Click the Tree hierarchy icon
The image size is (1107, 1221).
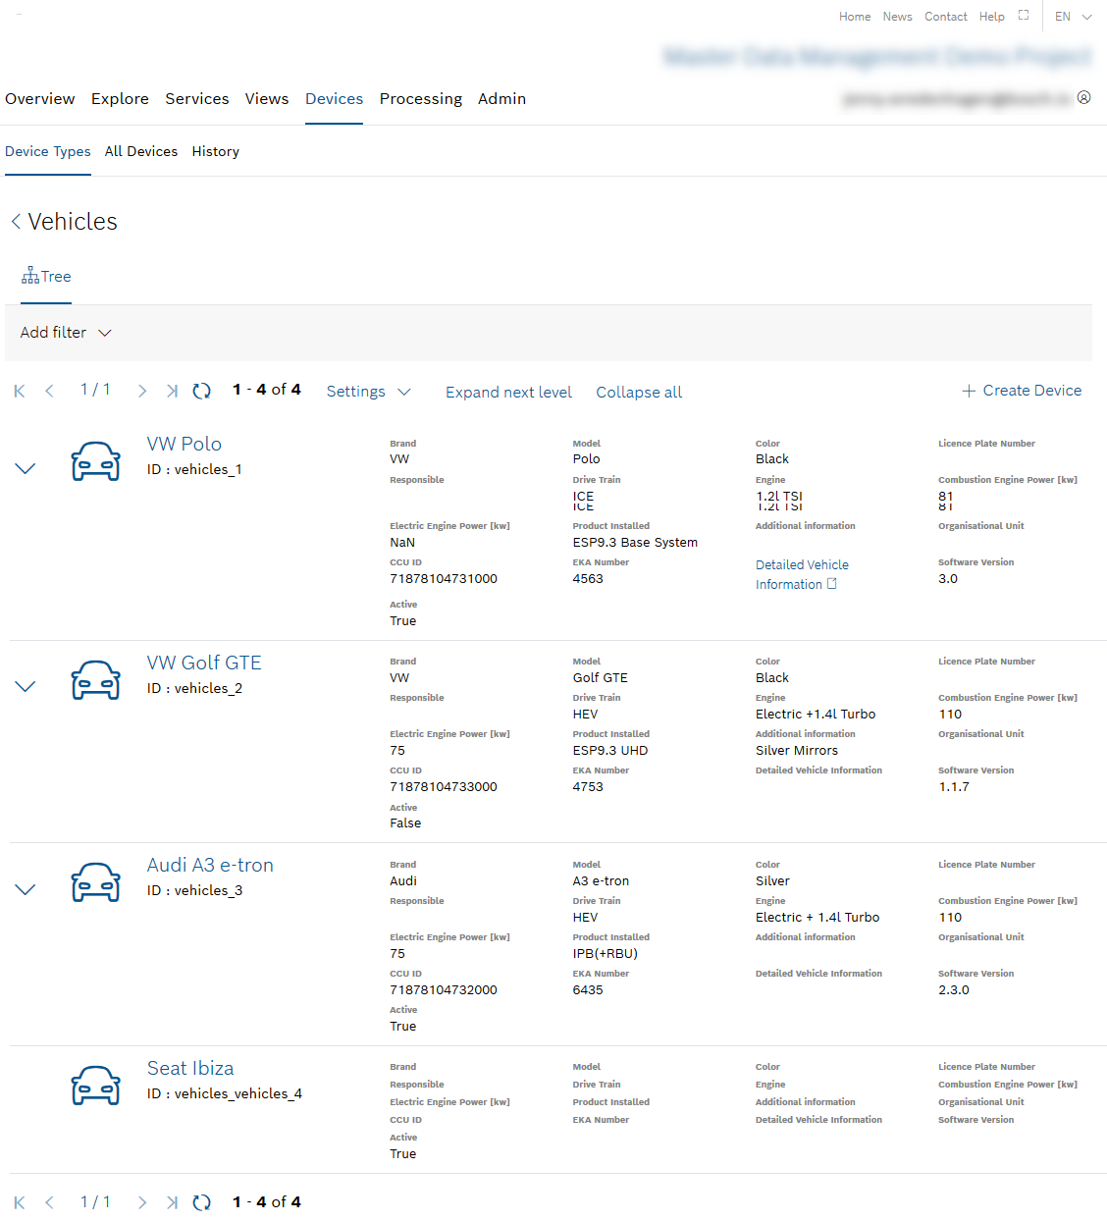pyautogui.click(x=30, y=276)
